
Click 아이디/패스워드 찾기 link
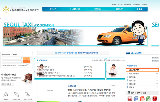pos(9,66)
